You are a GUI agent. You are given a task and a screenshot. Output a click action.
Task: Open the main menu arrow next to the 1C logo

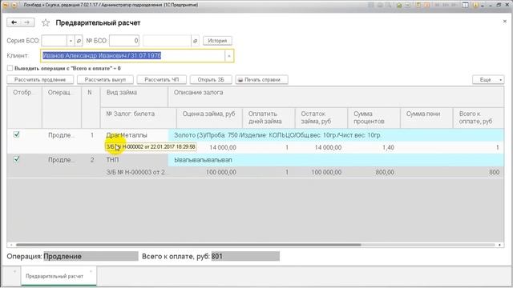[14, 5]
